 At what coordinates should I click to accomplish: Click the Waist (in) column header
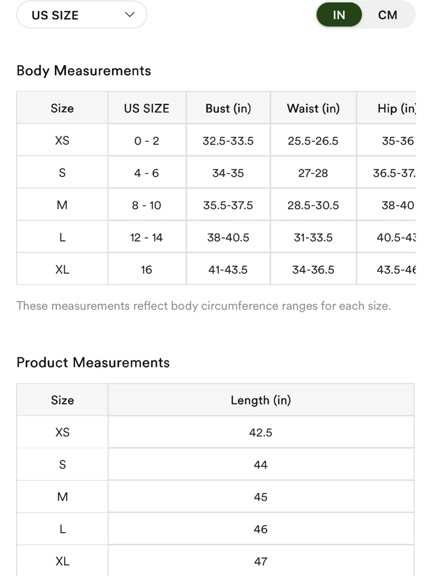[313, 108]
